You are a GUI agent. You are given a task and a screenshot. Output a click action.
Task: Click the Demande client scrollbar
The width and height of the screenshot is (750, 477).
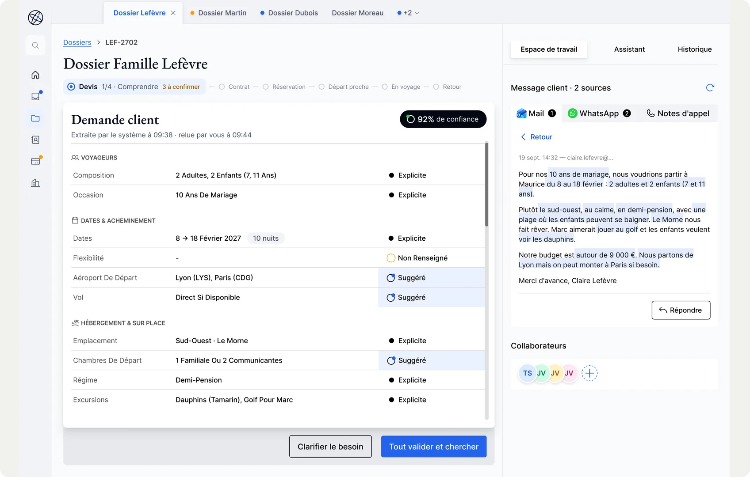coord(486,184)
